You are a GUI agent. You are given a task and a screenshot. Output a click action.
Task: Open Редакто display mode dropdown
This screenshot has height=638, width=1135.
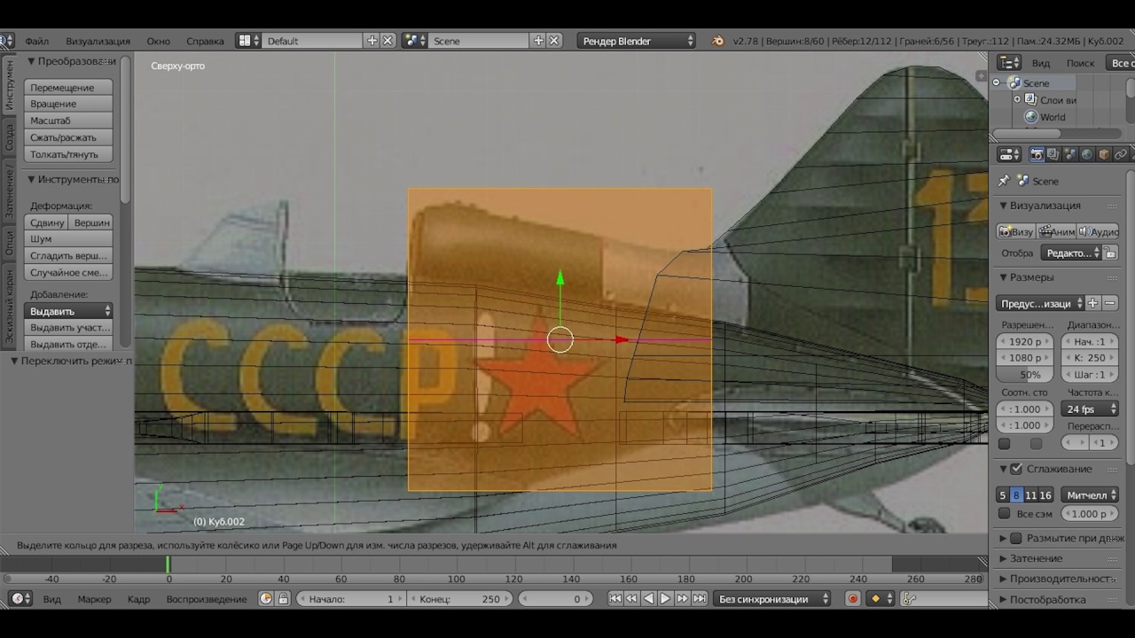[x=1071, y=253]
